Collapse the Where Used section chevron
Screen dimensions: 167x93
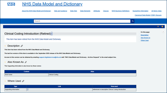click(5, 81)
